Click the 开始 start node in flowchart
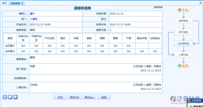 click(183, 10)
